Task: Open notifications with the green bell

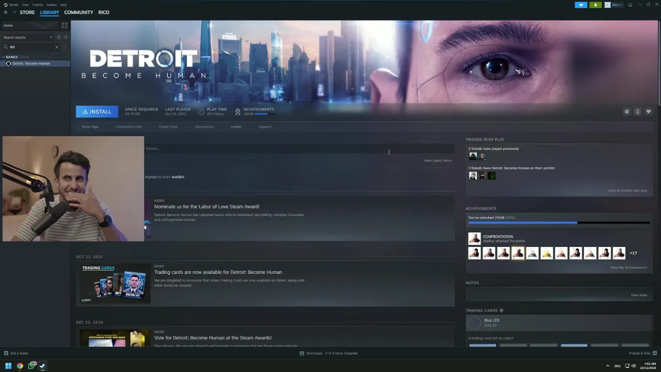Action: pyautogui.click(x=595, y=5)
